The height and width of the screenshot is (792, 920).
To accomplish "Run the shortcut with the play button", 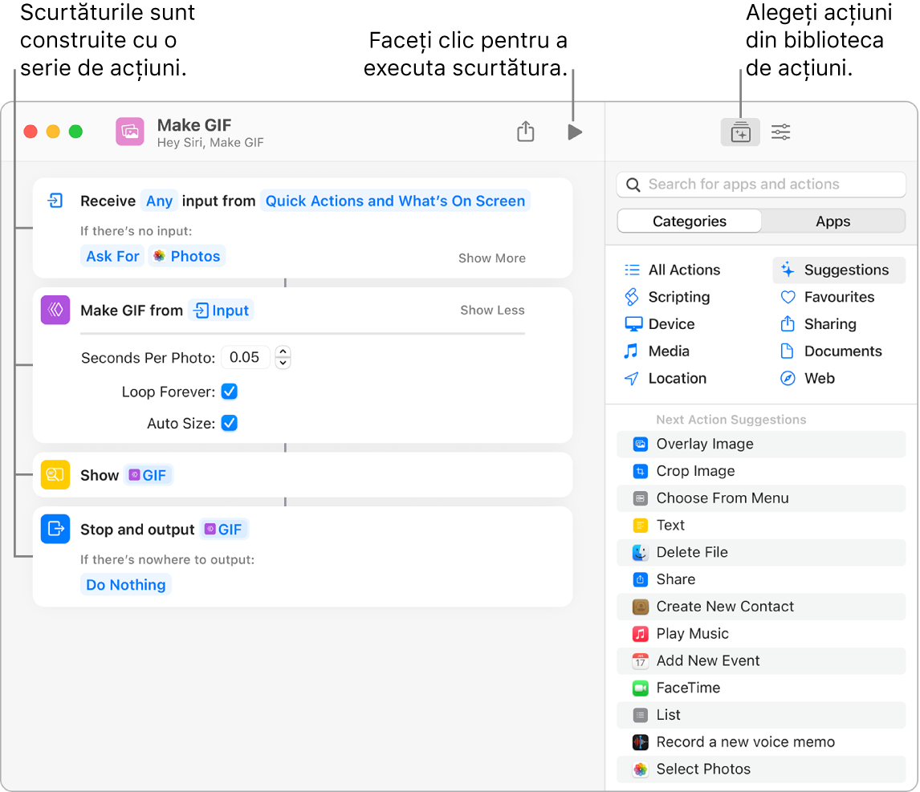I will click(574, 132).
